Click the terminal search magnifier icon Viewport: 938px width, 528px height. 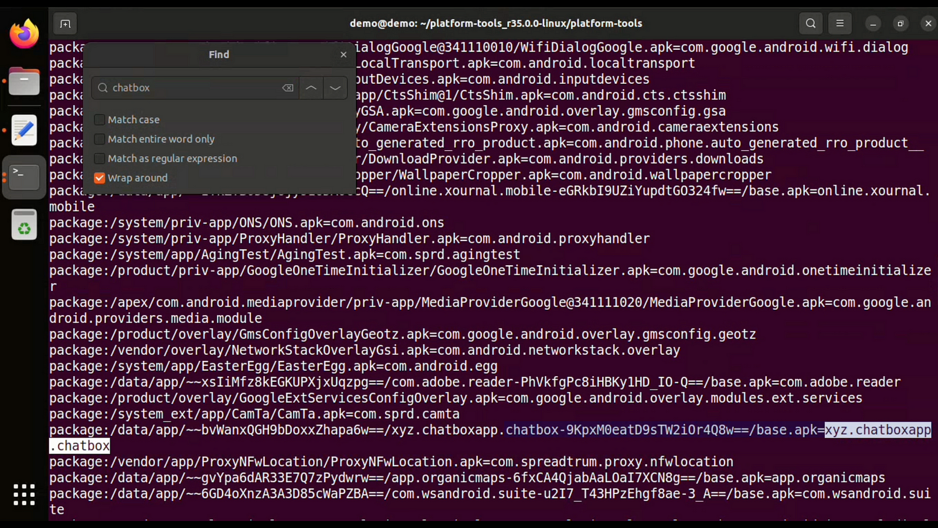point(810,23)
